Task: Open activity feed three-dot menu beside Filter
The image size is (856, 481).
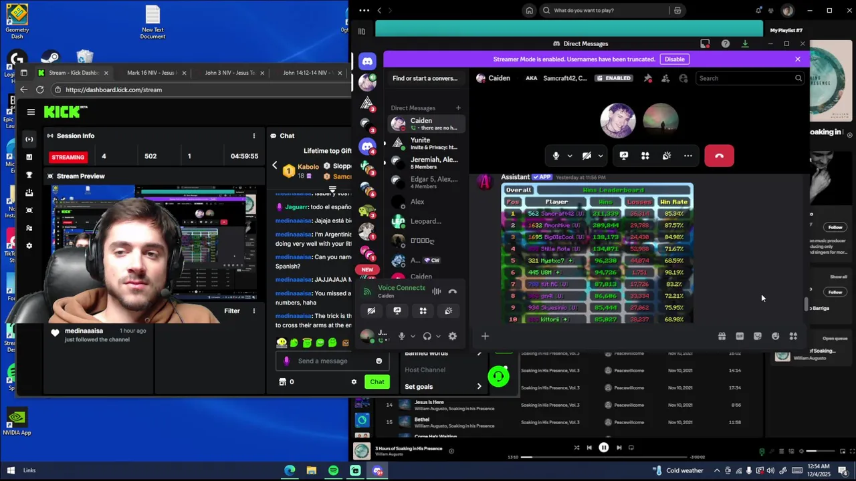Action: (x=253, y=311)
